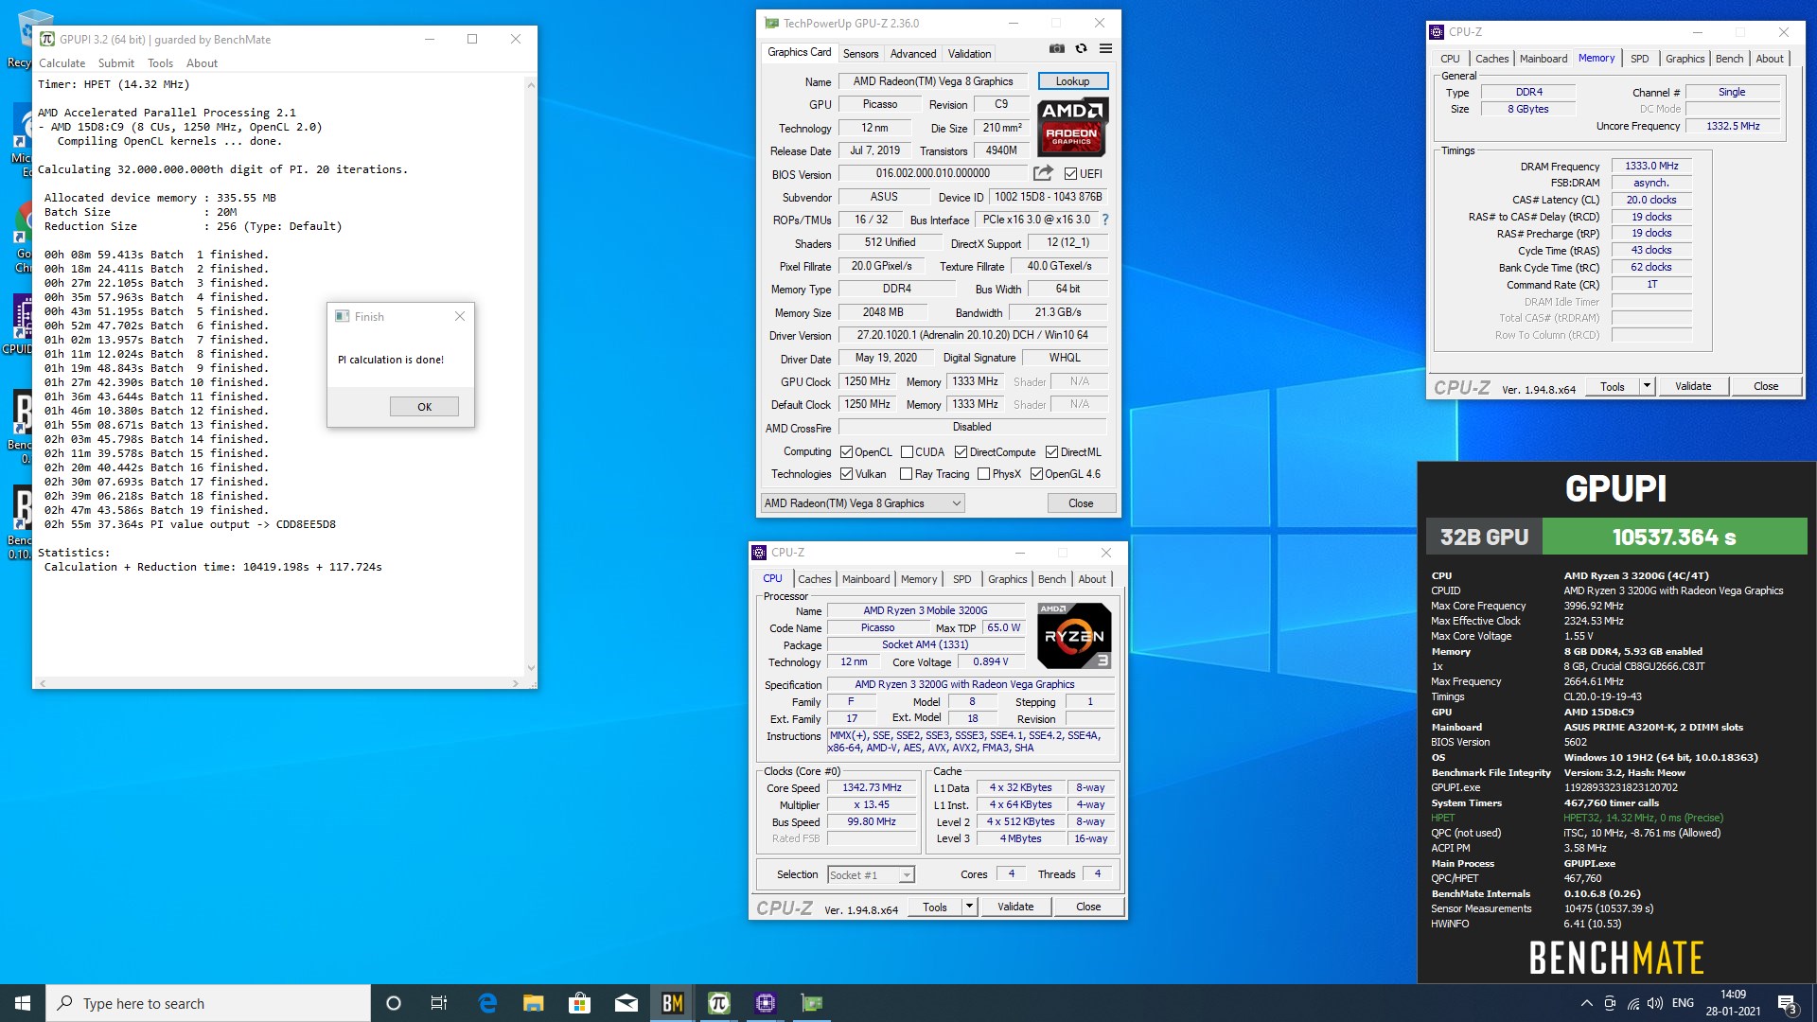The image size is (1817, 1022).
Task: Open File Explorer from taskbar
Action: pyautogui.click(x=534, y=1003)
